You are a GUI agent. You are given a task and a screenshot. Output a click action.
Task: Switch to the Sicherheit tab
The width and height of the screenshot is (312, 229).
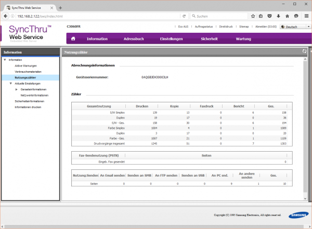point(209,39)
